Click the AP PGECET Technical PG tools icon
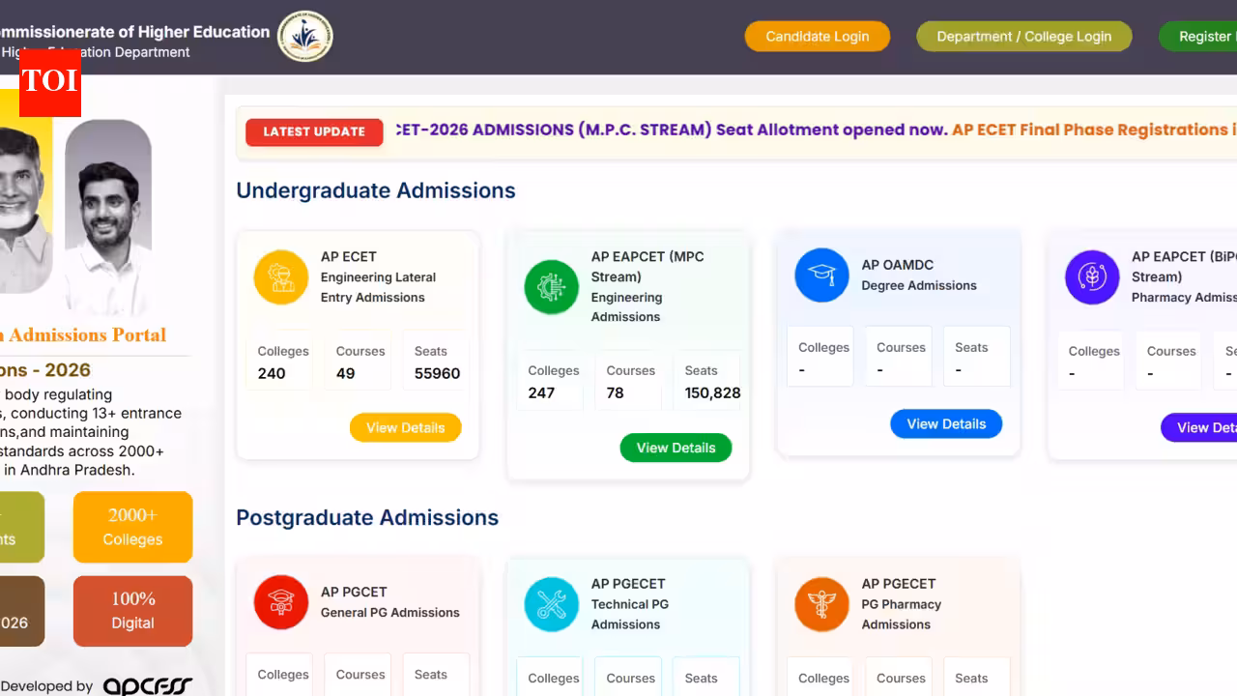 [552, 604]
